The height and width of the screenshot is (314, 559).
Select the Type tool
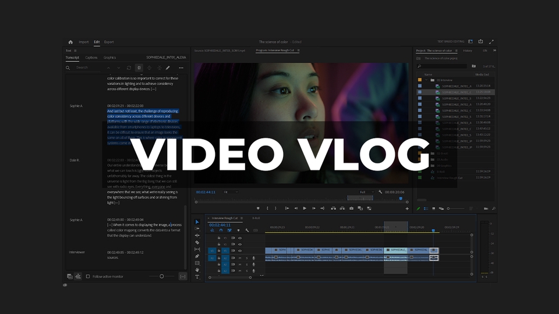pyautogui.click(x=197, y=277)
